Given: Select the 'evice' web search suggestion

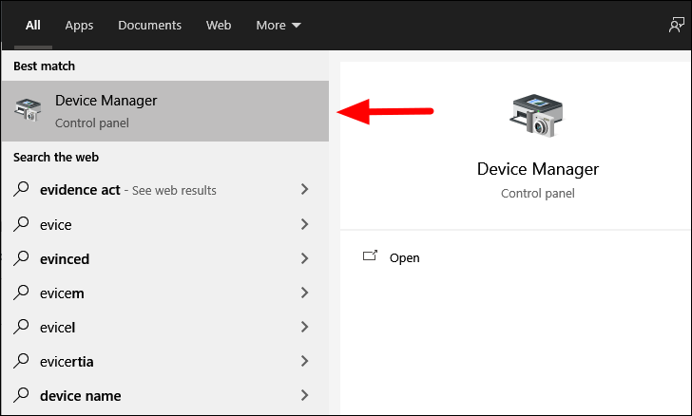Looking at the screenshot, I should pyautogui.click(x=165, y=224).
